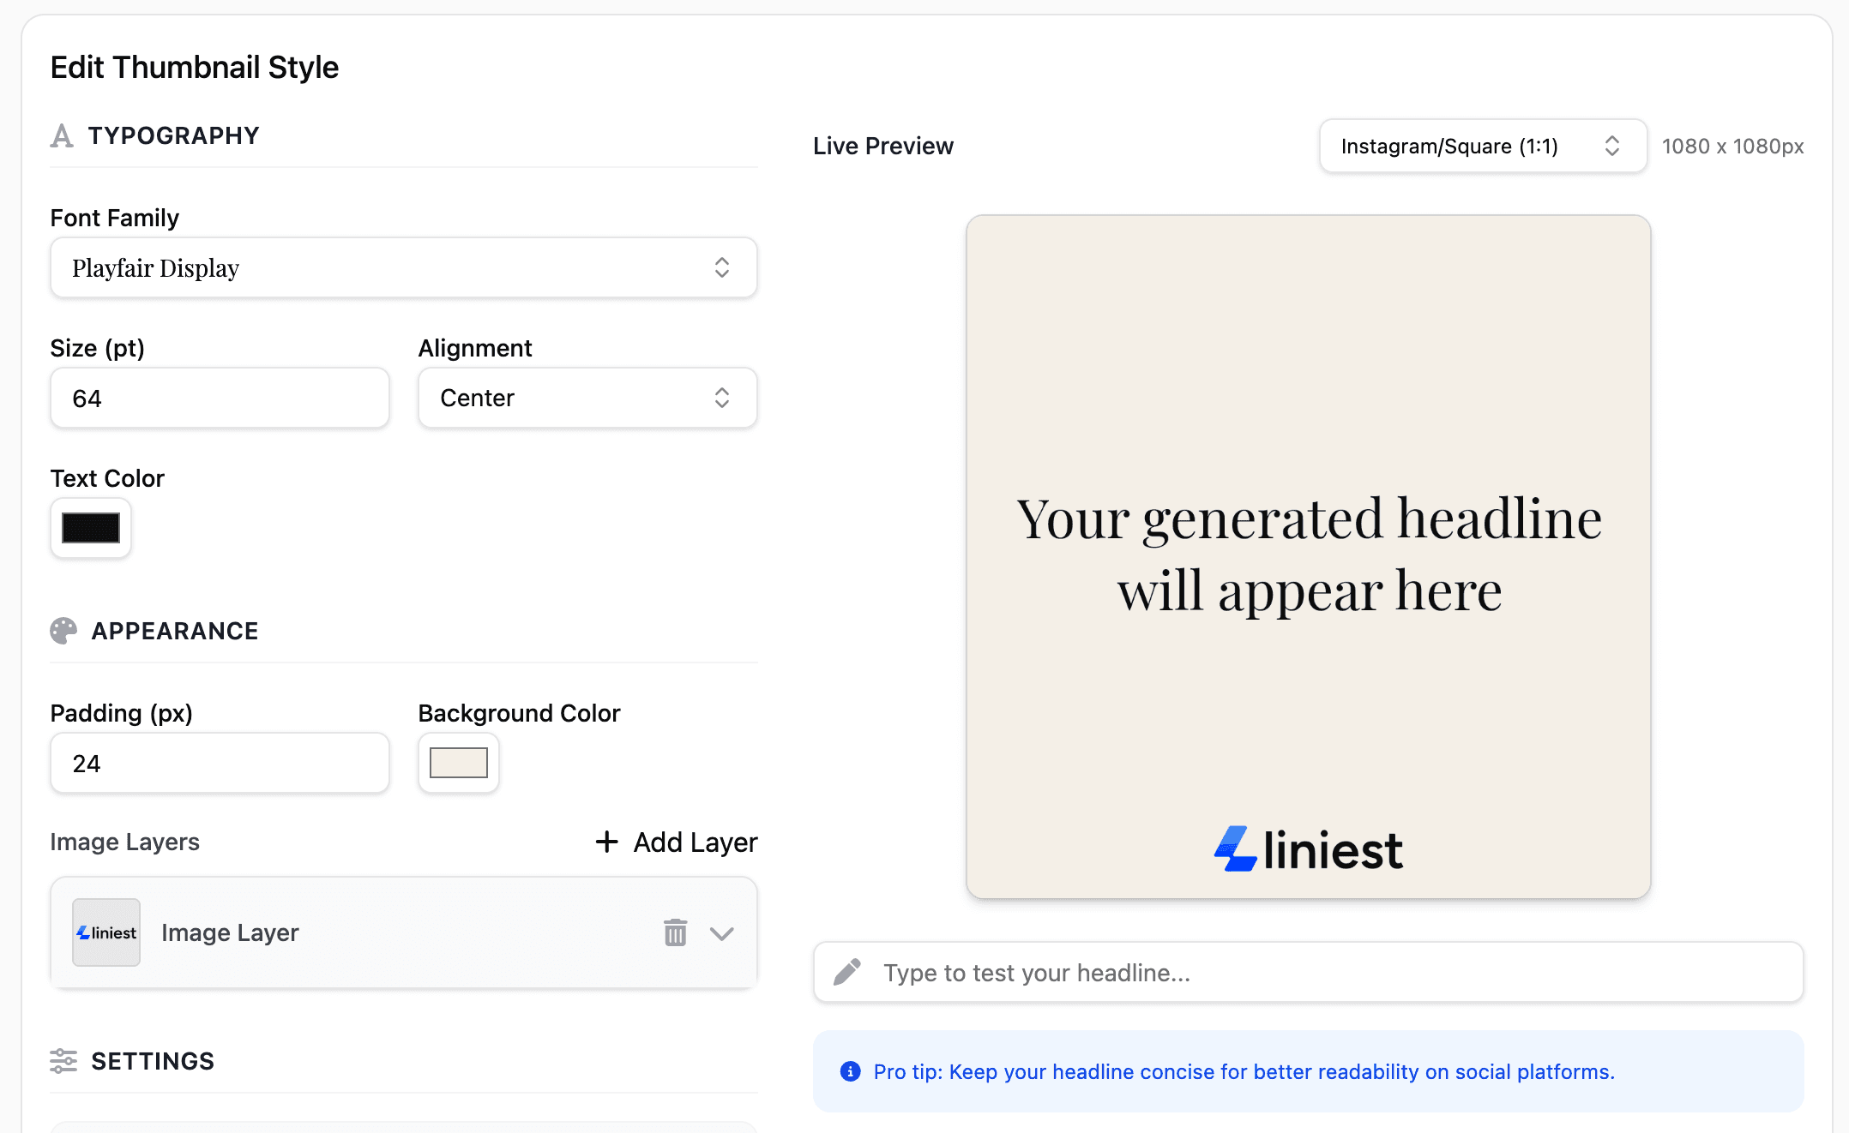Select the liniest logo layer thumbnail
Screen dimensions: 1849x1133
[x=105, y=932]
